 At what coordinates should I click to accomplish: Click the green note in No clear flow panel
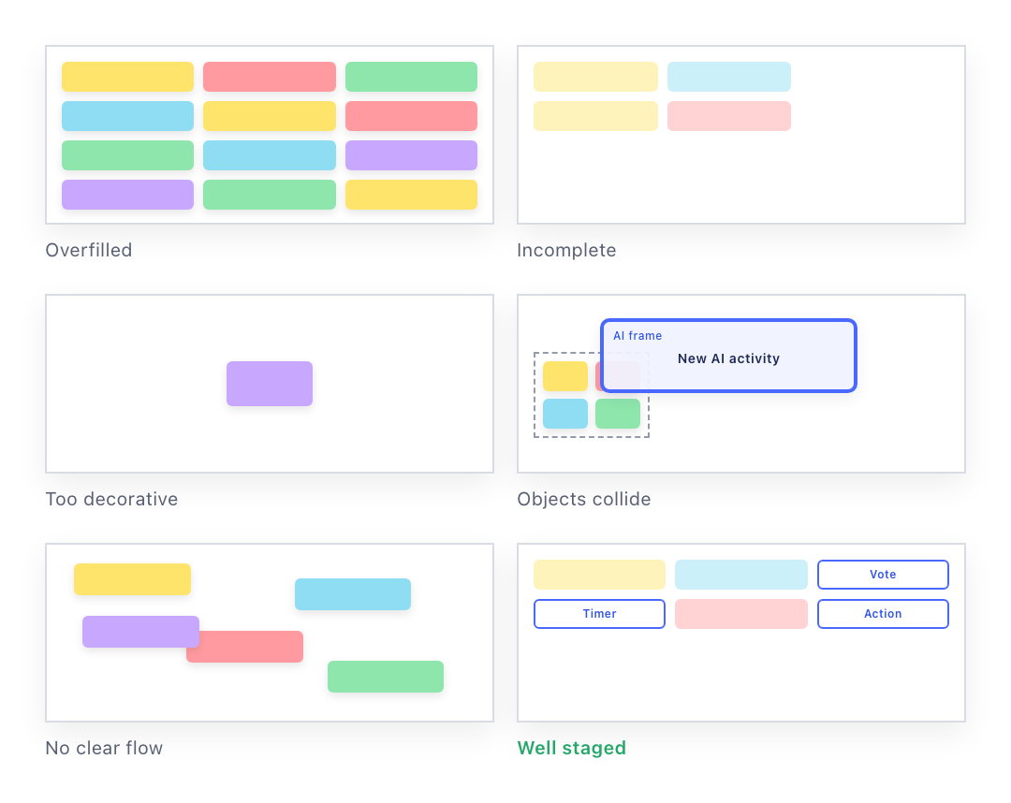click(x=386, y=677)
